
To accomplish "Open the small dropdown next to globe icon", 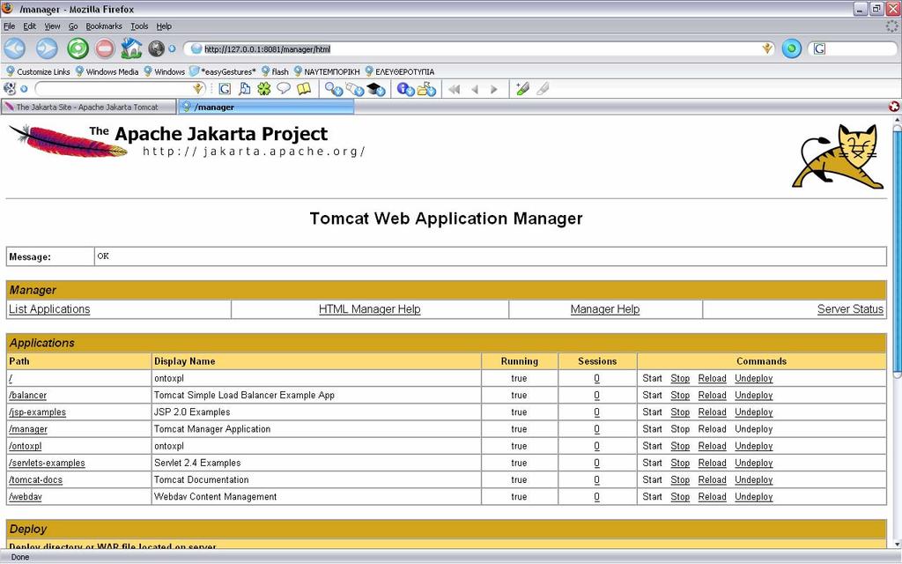I will coord(172,49).
